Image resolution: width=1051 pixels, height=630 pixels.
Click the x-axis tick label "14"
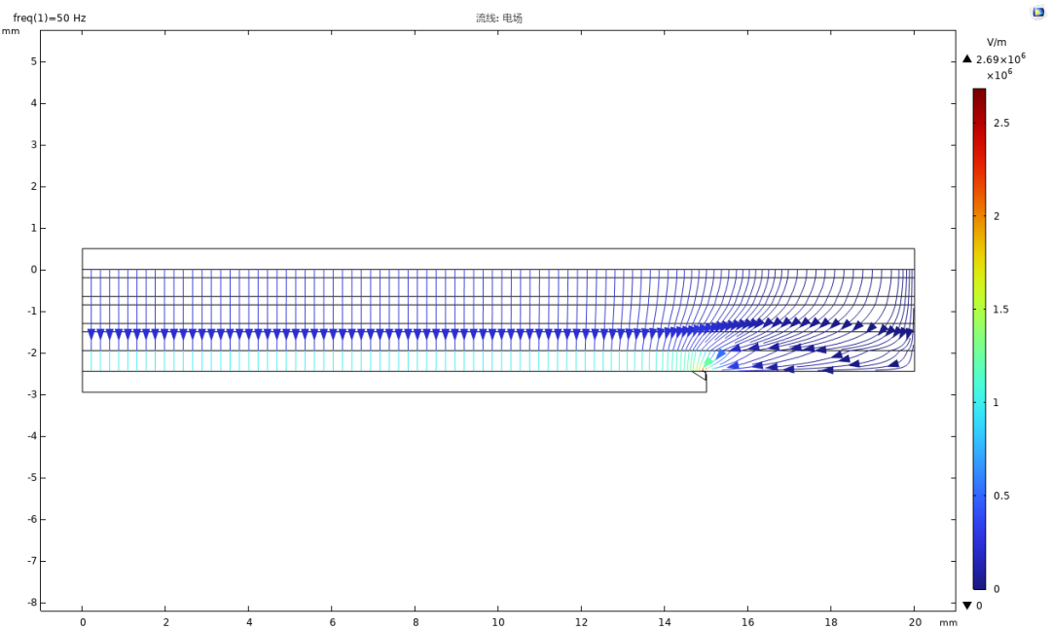665,622
